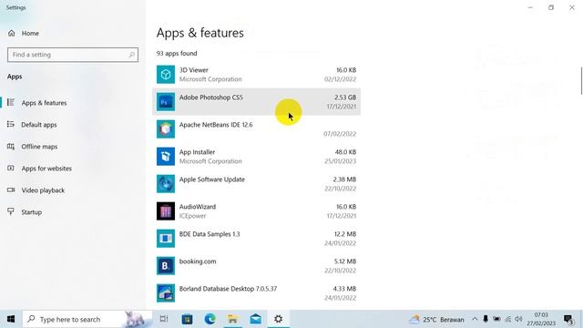Viewport: 583px width, 328px height.
Task: Select BDE Data Samples 1.3 entry
Action: pos(256,239)
